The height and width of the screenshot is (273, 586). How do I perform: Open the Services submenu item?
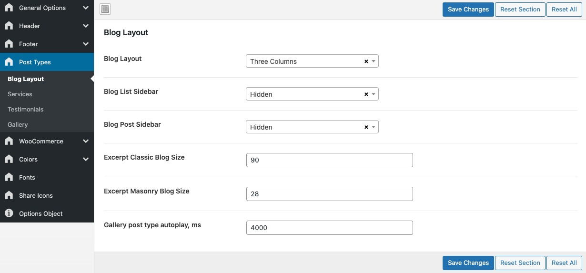point(20,94)
